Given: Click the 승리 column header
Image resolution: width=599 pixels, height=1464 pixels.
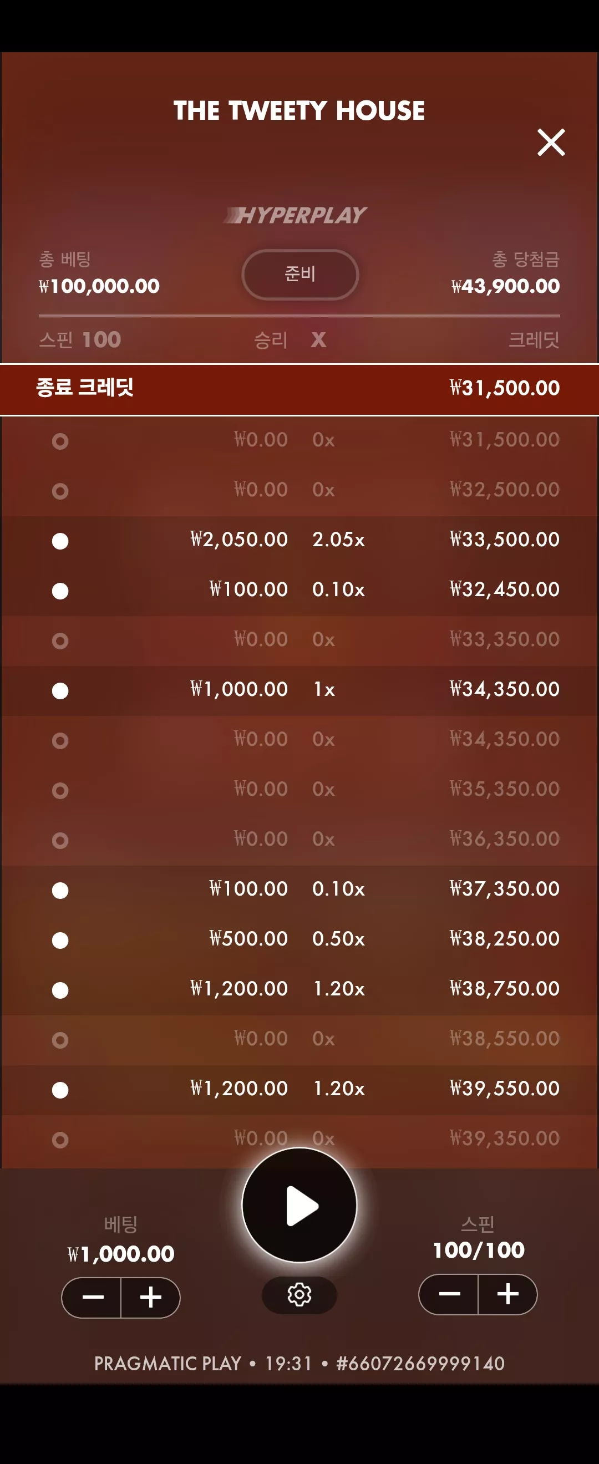Looking at the screenshot, I should (x=271, y=340).
